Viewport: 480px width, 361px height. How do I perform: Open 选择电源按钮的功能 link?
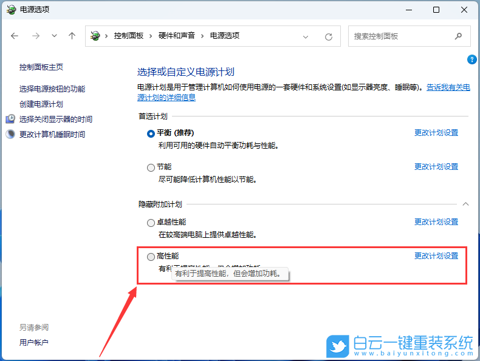point(52,89)
